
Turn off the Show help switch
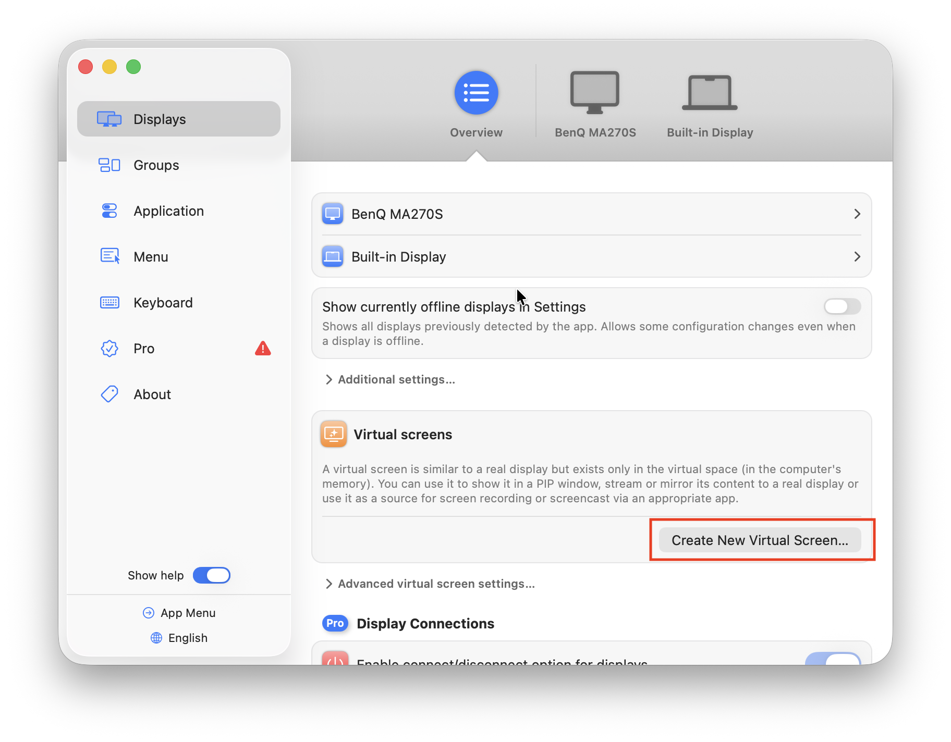[x=212, y=575]
